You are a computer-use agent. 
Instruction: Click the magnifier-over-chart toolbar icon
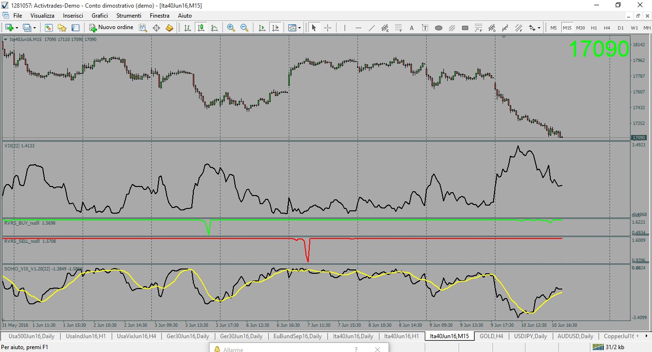[143, 28]
